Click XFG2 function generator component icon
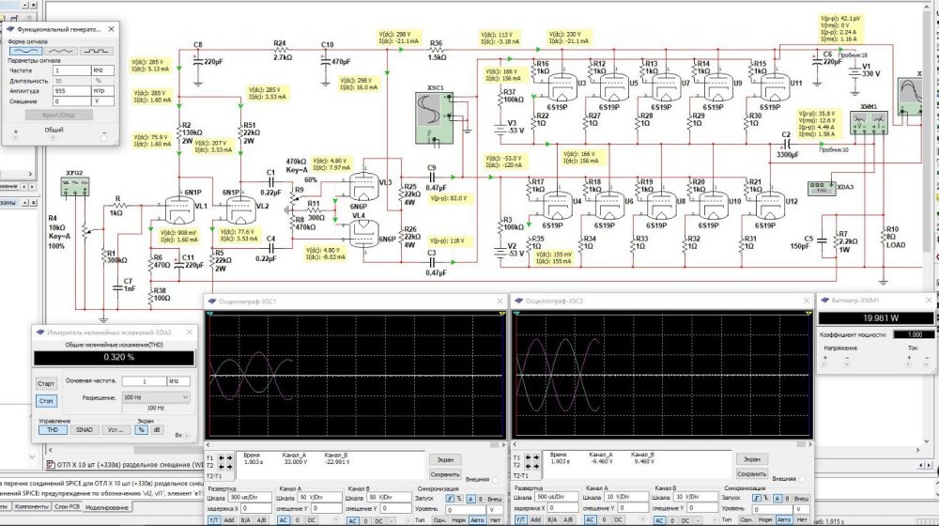Viewport: 939px width, 526px height. coord(75,185)
